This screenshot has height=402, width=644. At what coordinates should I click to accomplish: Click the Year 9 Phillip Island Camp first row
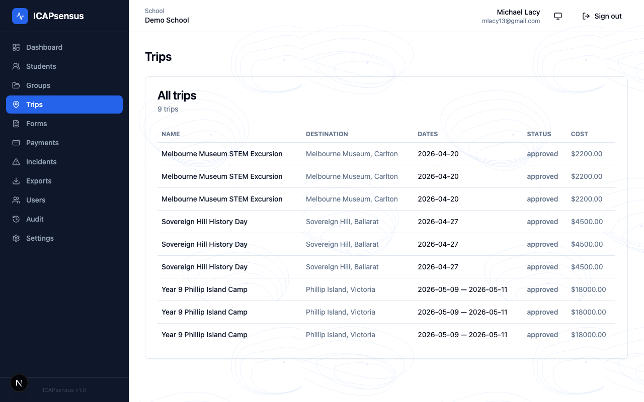[204, 289]
